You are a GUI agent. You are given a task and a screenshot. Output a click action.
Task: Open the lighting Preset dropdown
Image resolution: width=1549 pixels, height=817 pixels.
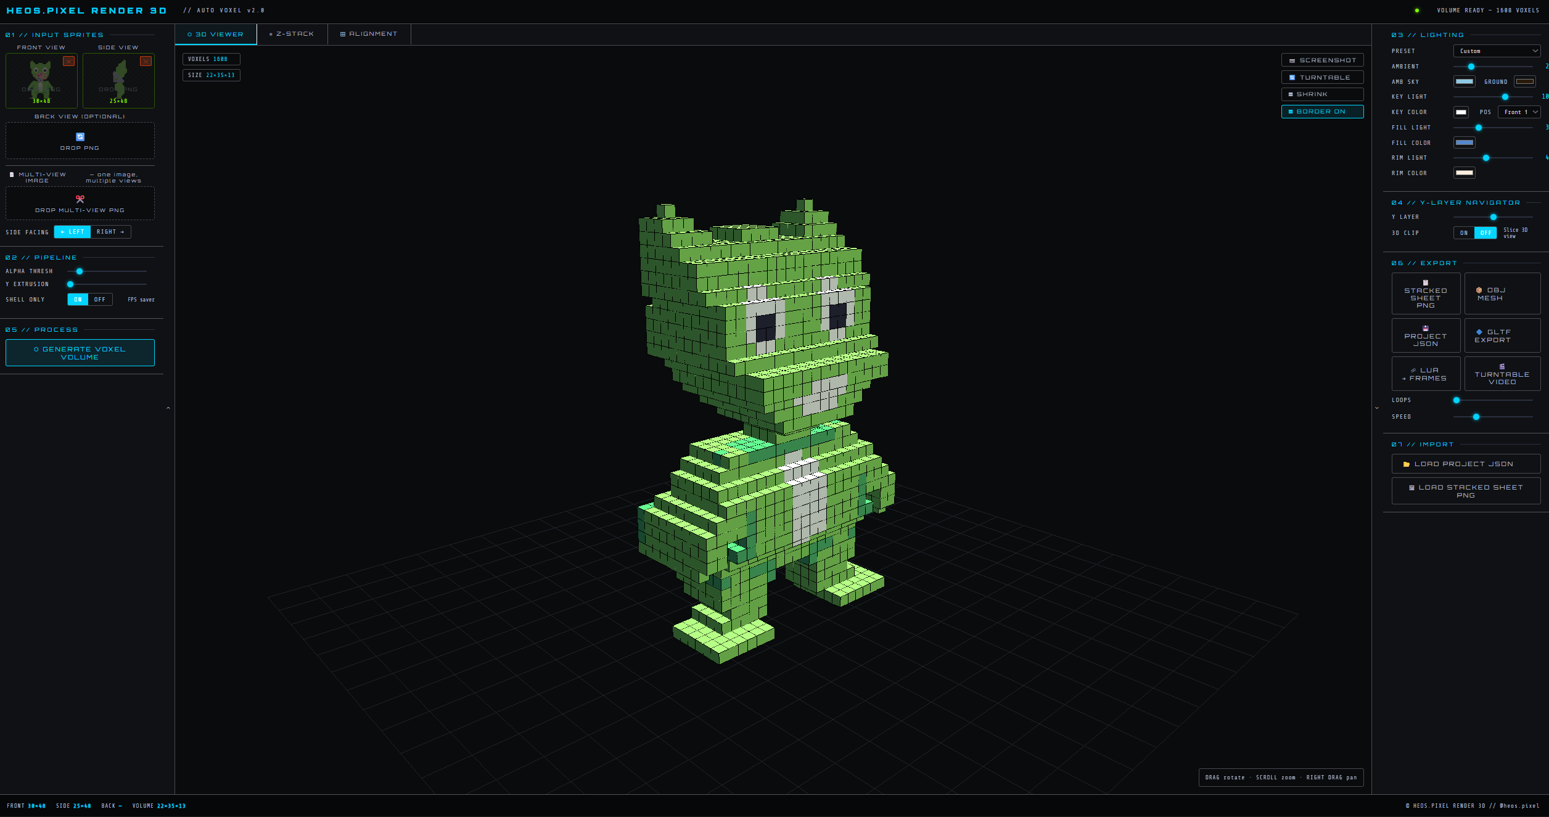tap(1496, 51)
